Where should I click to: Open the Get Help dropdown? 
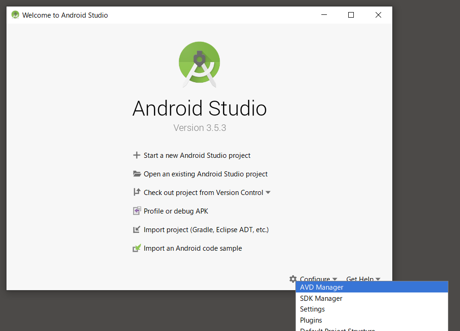click(363, 279)
